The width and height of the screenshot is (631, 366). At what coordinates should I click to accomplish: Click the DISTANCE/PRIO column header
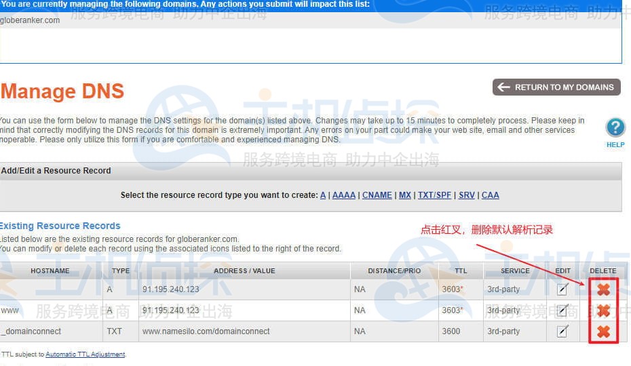coord(394,270)
